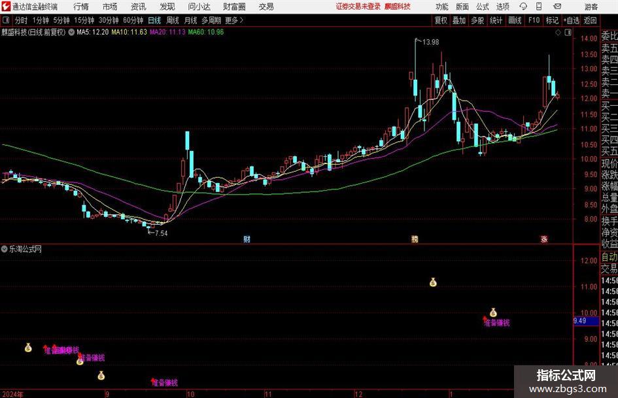This screenshot has height=398, width=618.
Task: Open the 选项 menu
Action: click(502, 7)
